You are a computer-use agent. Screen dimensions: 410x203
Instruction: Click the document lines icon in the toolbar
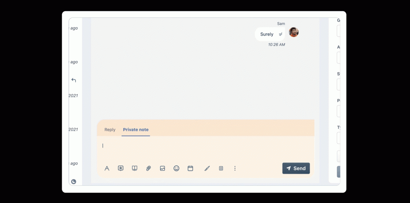tap(221, 168)
